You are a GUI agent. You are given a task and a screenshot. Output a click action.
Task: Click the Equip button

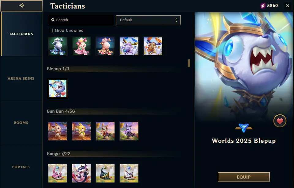pos(243,177)
